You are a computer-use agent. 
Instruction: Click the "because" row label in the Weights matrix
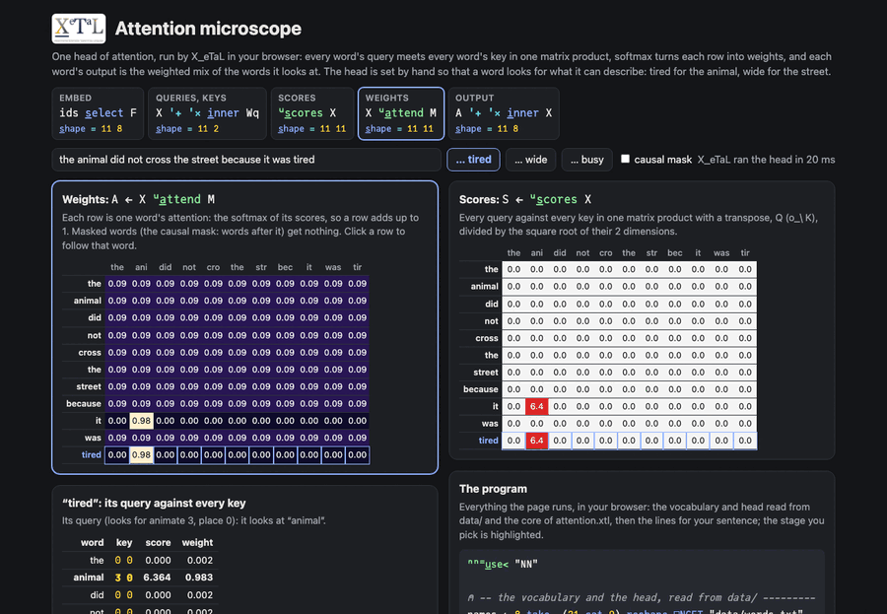[x=83, y=403]
